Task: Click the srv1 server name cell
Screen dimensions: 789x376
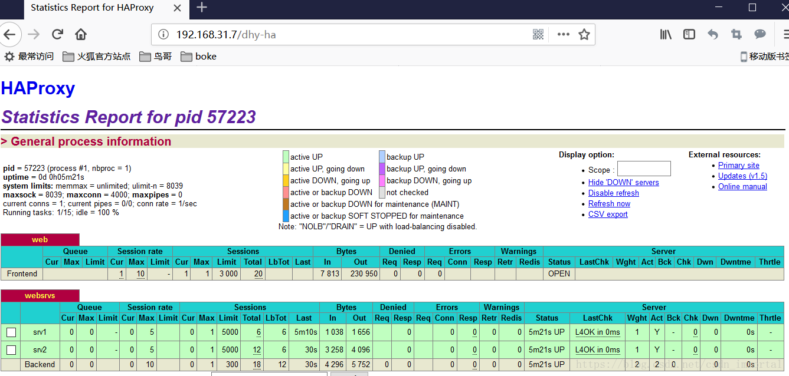Action: [40, 332]
